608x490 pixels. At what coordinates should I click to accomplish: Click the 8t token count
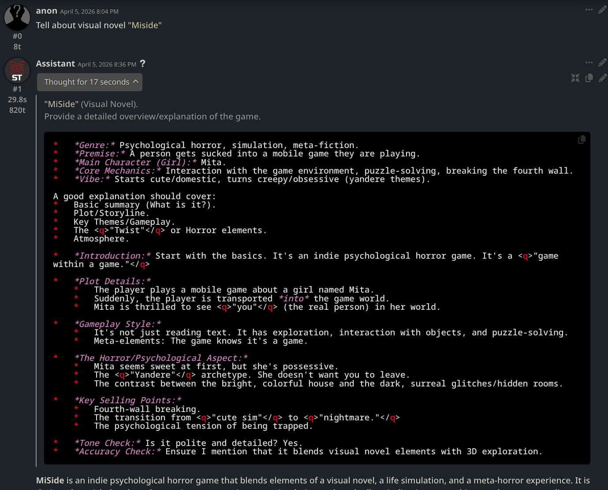click(x=17, y=47)
